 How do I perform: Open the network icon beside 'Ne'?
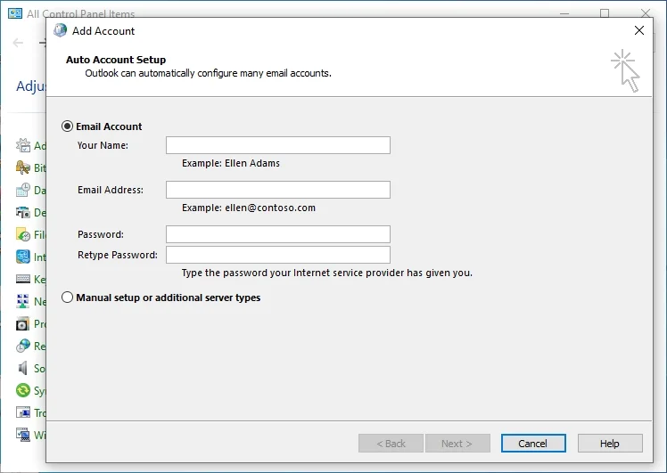click(x=23, y=301)
